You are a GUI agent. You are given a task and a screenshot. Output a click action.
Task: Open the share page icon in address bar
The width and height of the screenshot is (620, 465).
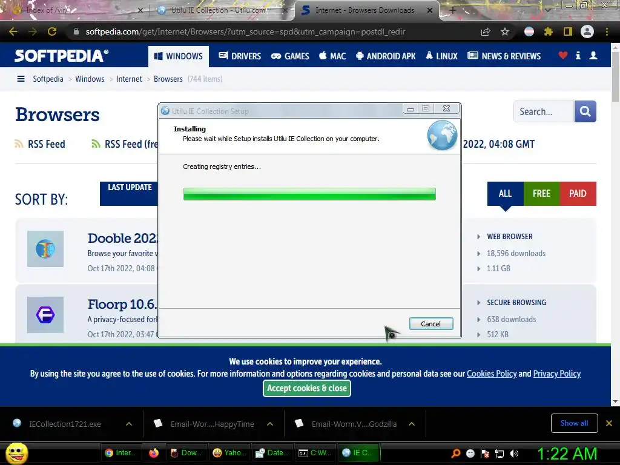pyautogui.click(x=486, y=31)
